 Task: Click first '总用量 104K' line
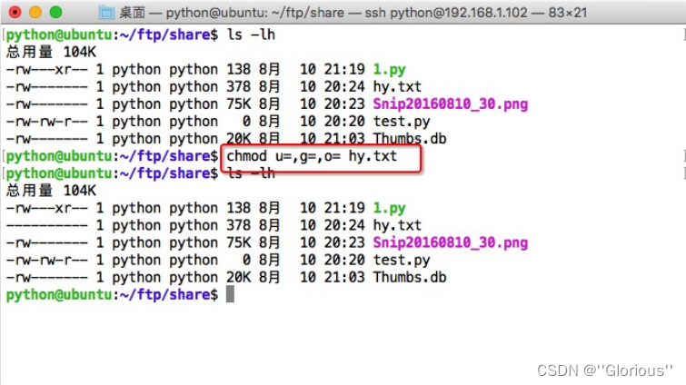point(51,52)
